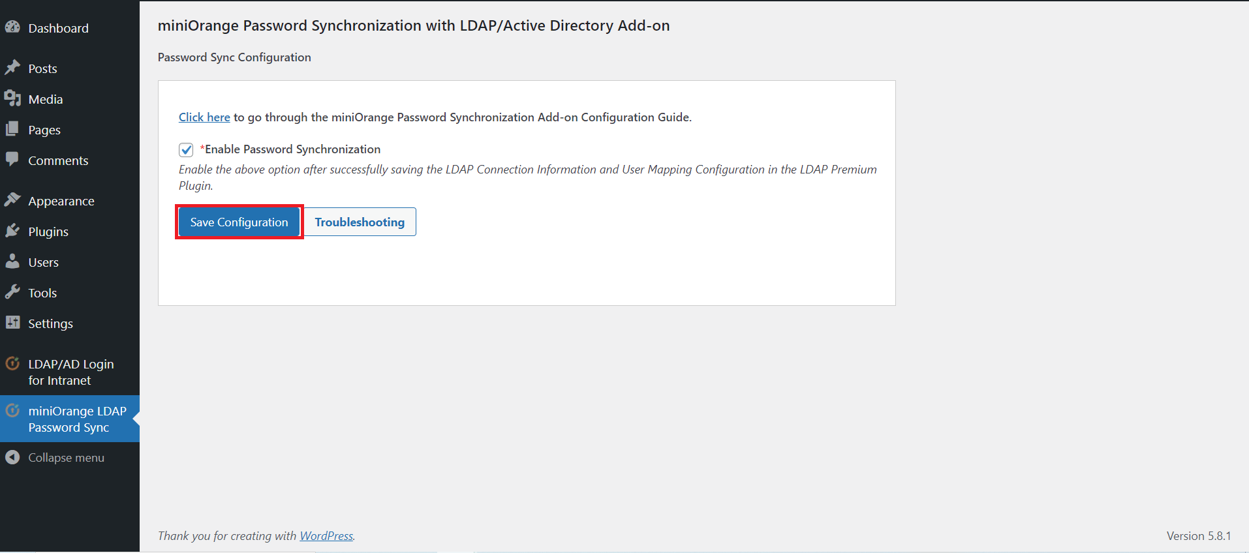The width and height of the screenshot is (1249, 553).
Task: Click the Comments speech bubble icon
Action: coord(12,160)
